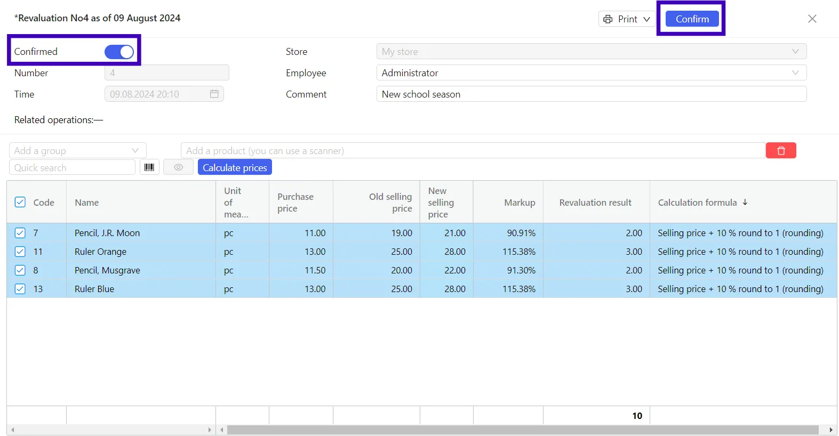Click the Quick search field
The height and width of the screenshot is (436, 839).
72,167
